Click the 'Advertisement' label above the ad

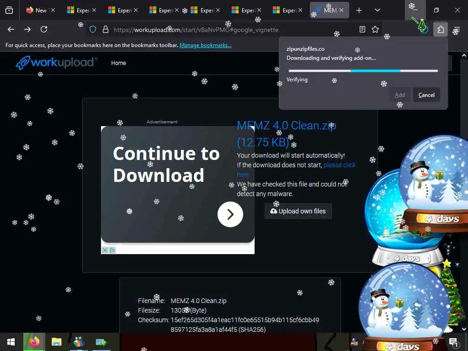coord(162,122)
